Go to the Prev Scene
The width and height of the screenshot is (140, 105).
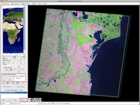7,87
